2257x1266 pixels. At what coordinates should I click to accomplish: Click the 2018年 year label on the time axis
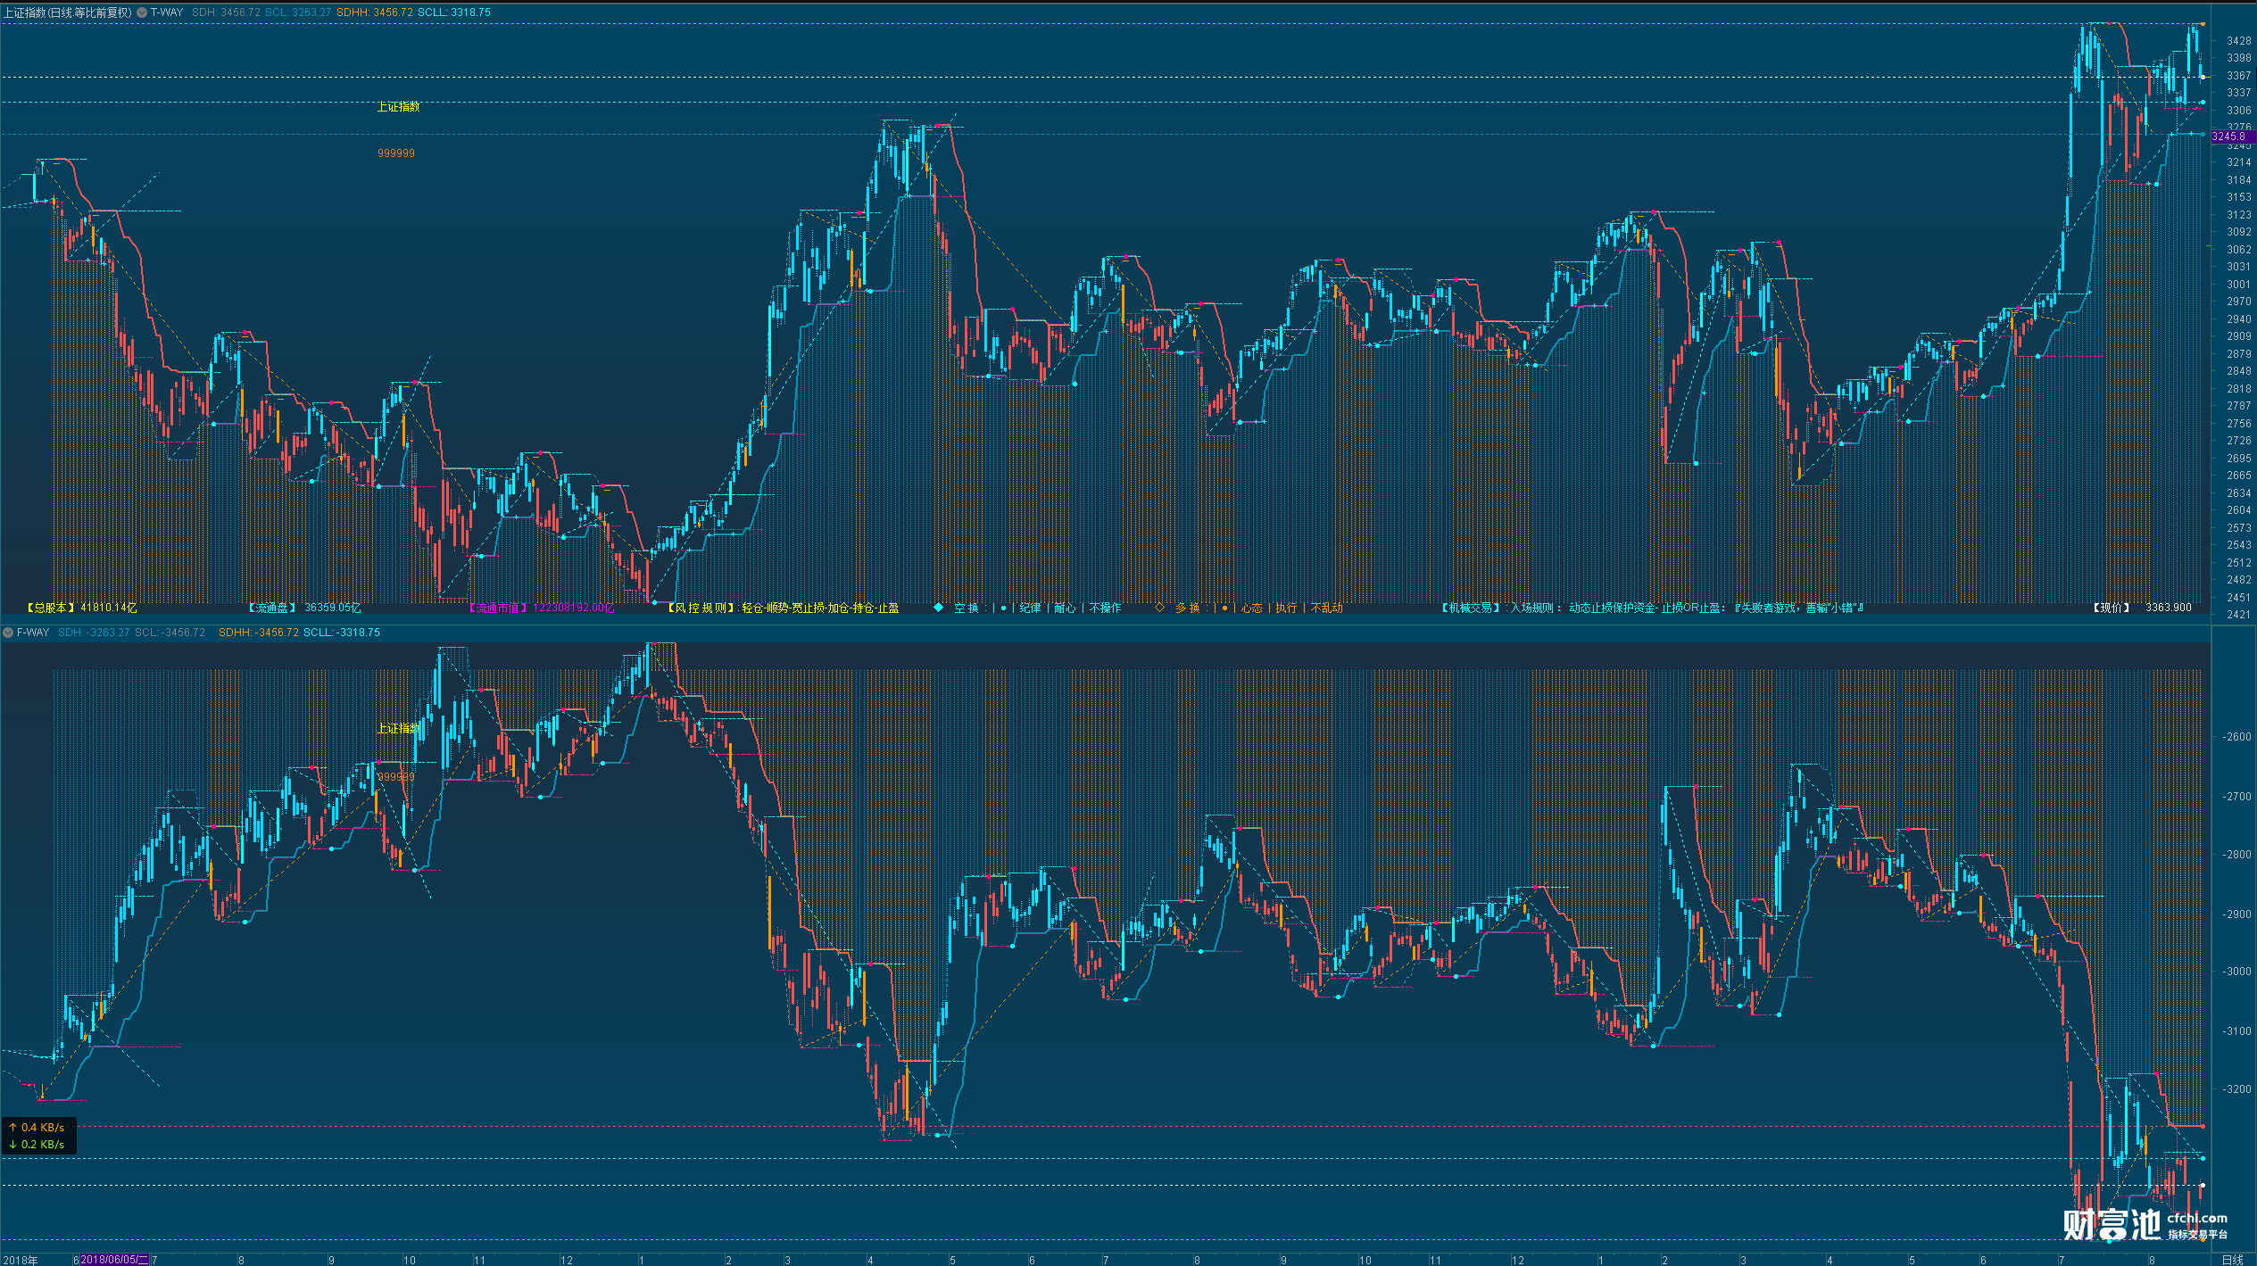[x=20, y=1260]
